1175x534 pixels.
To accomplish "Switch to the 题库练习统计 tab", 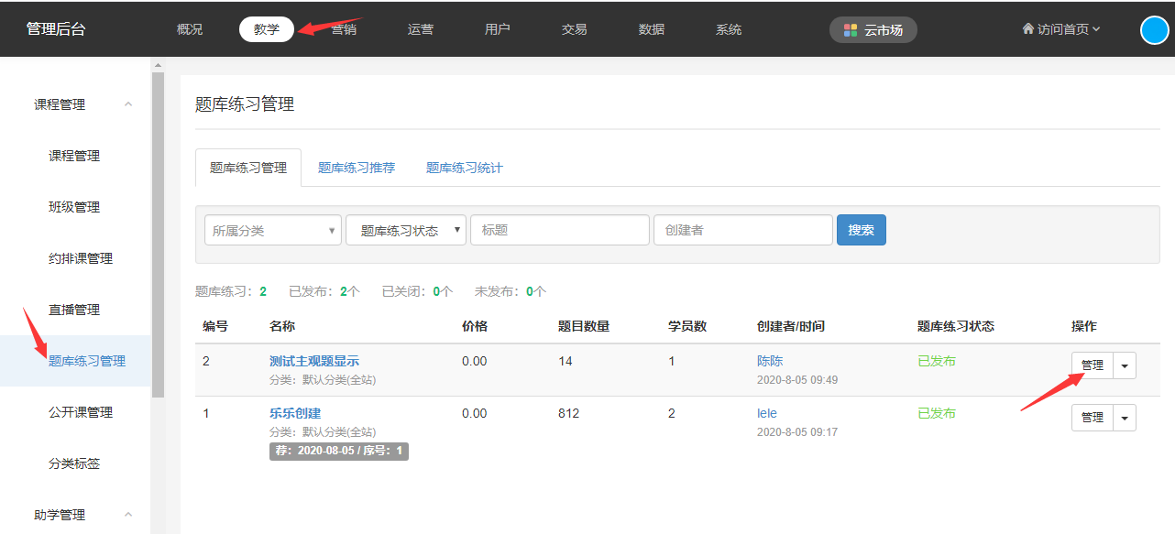I will tap(464, 168).
